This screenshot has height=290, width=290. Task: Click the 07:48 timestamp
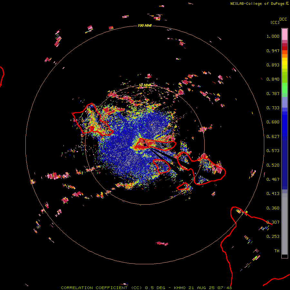tap(225, 288)
